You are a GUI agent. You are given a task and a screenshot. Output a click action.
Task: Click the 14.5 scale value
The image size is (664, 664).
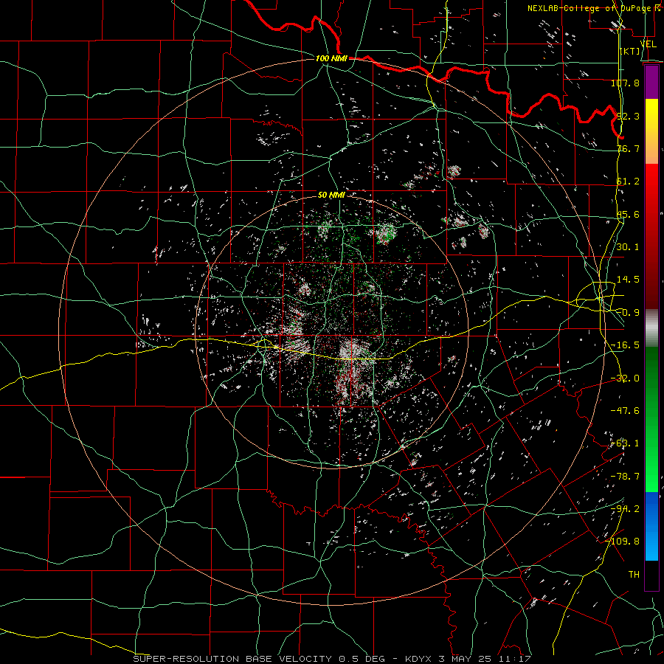(628, 280)
